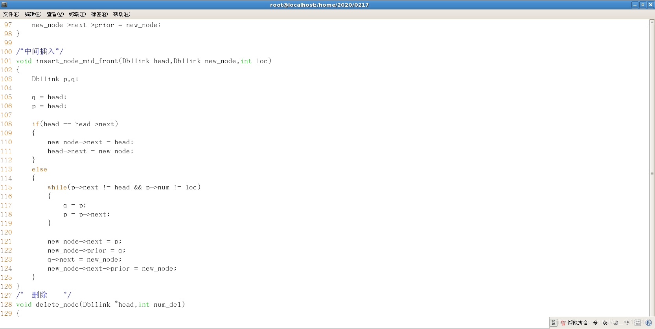Open the 帮助(H) menu

pos(121,14)
